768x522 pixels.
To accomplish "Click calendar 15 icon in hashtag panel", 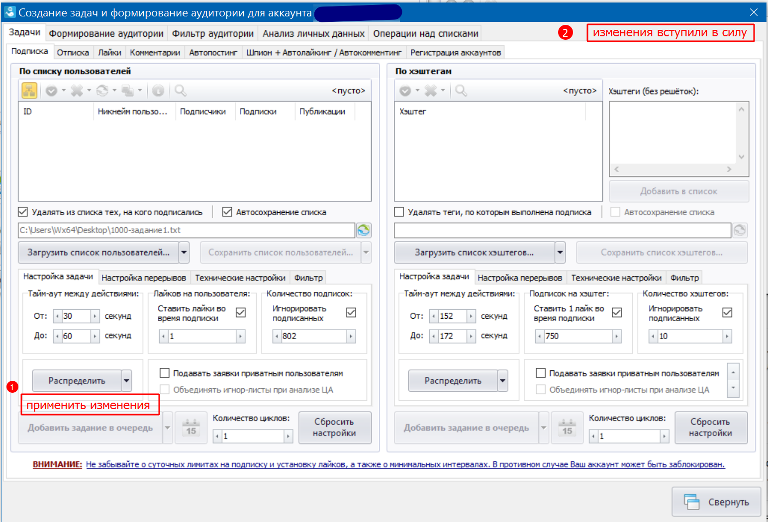I will 567,428.
